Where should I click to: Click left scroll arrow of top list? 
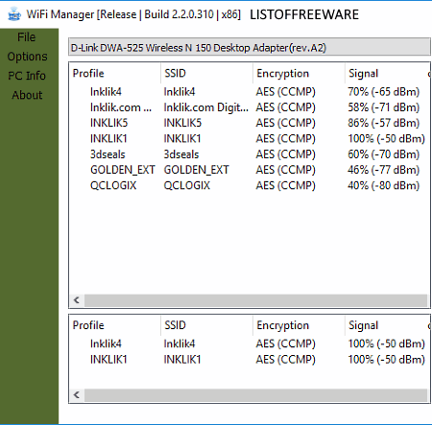(x=77, y=300)
